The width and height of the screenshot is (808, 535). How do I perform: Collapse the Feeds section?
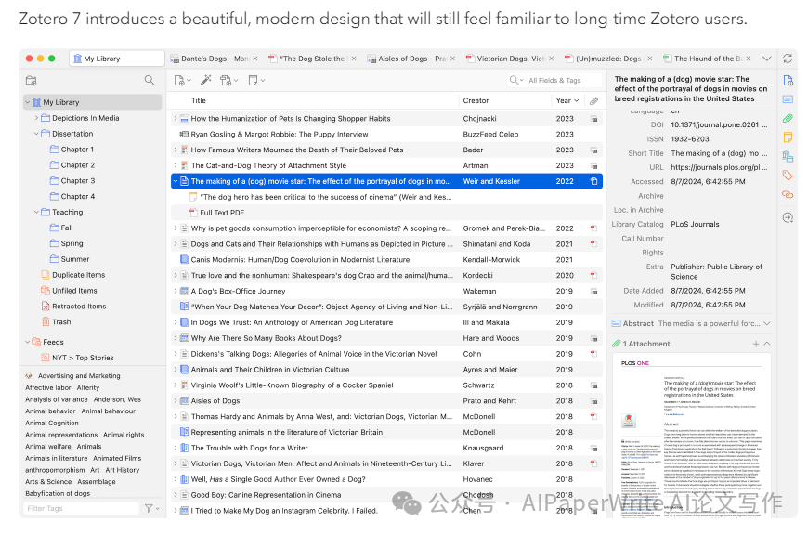27,342
